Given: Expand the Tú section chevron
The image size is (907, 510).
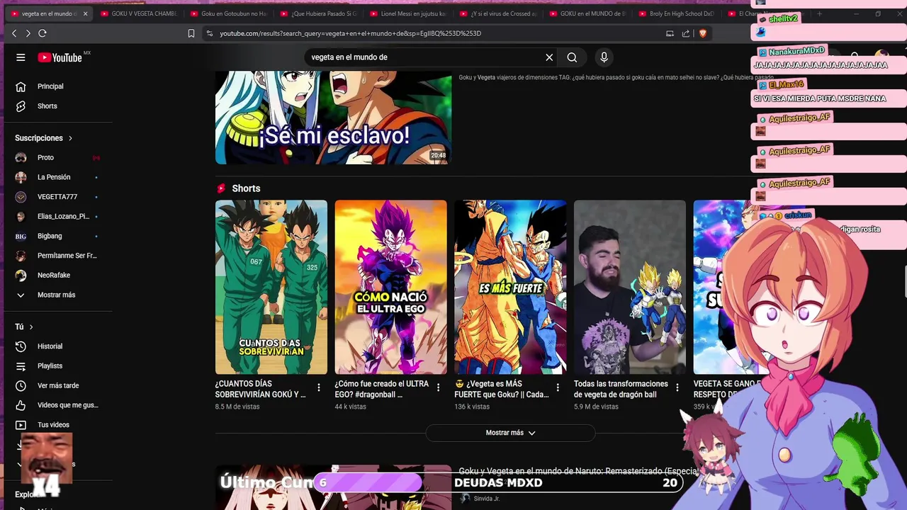Looking at the screenshot, I should click(x=31, y=327).
